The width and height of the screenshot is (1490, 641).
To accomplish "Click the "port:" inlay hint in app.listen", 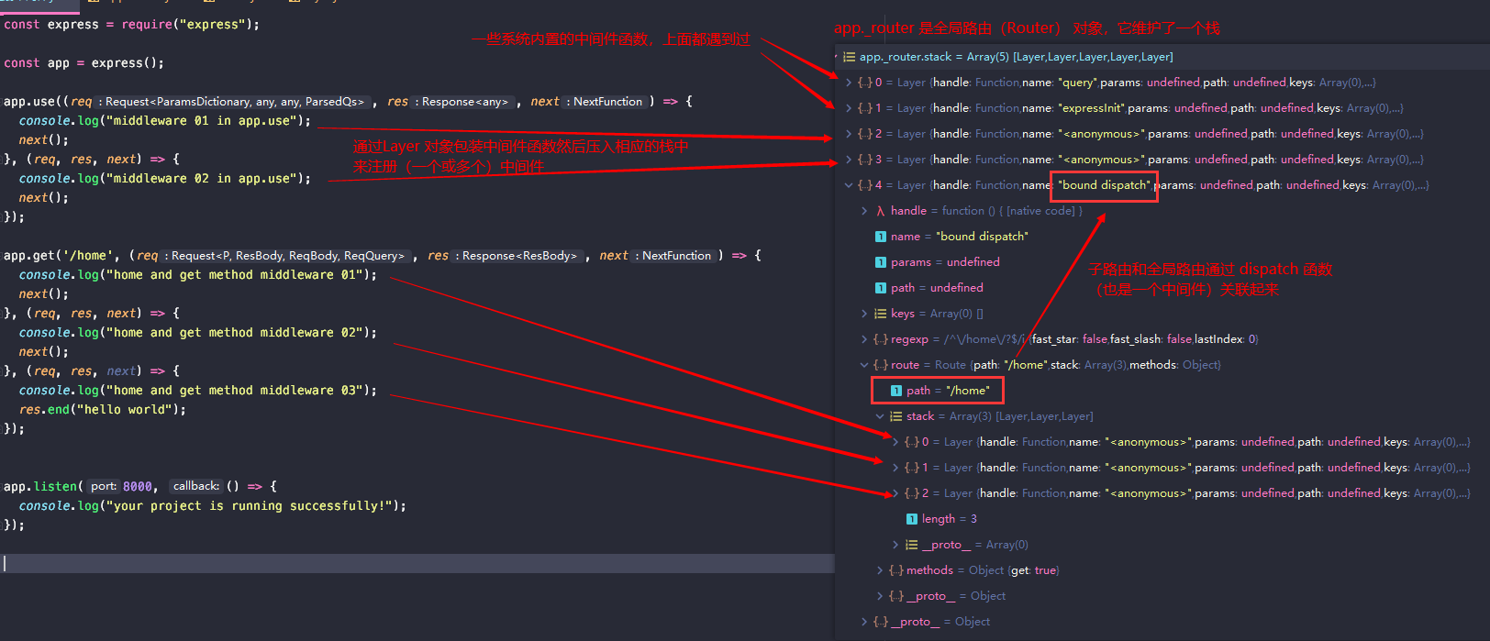I will pos(104,487).
